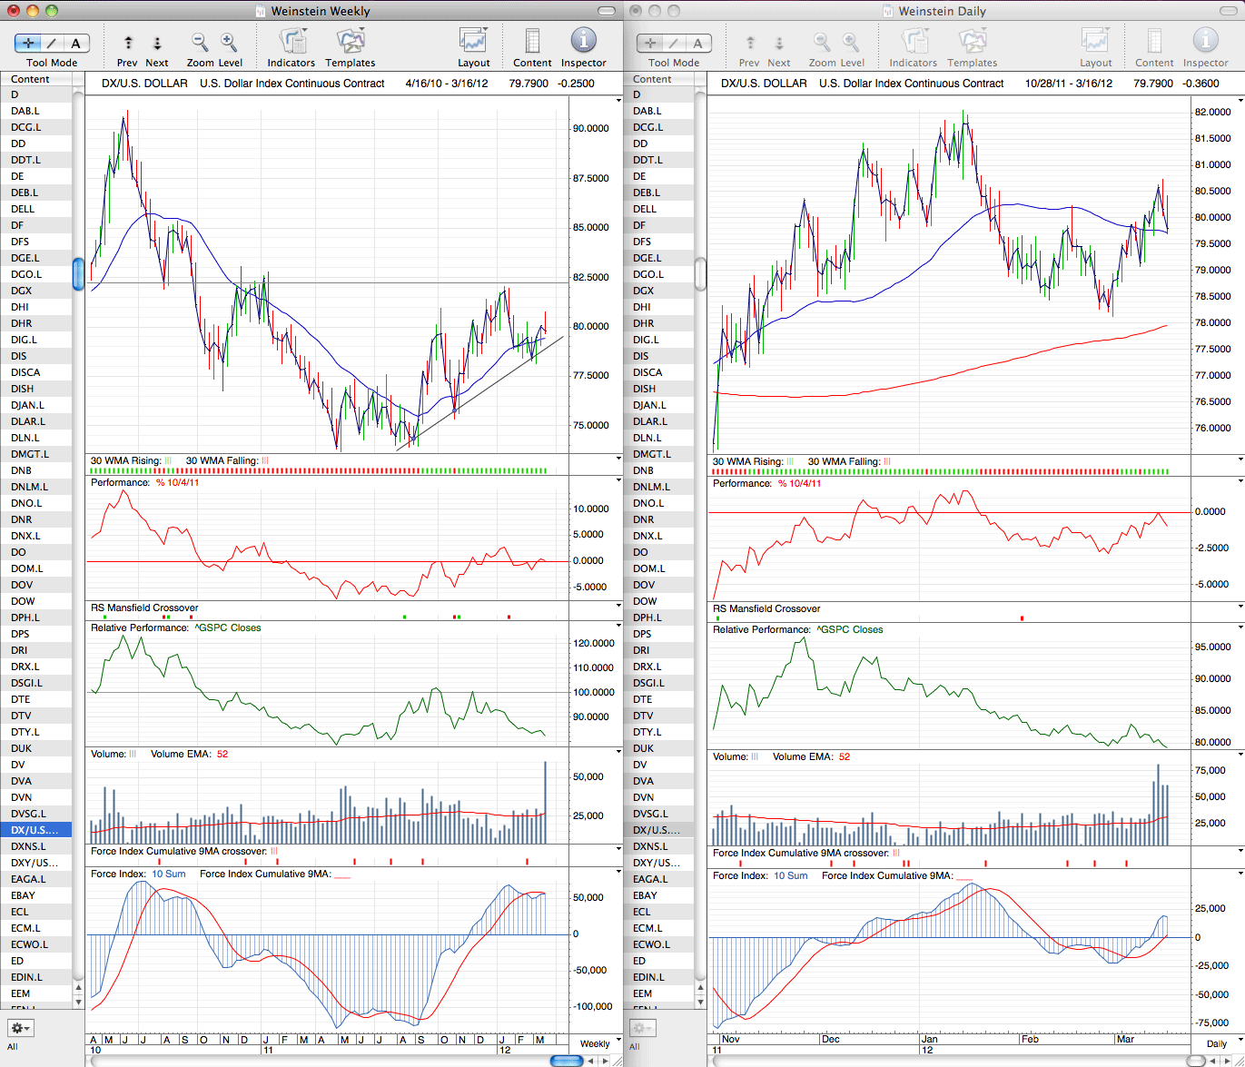
Task: Click the Daily period label at bottom
Action: click(x=1217, y=1043)
